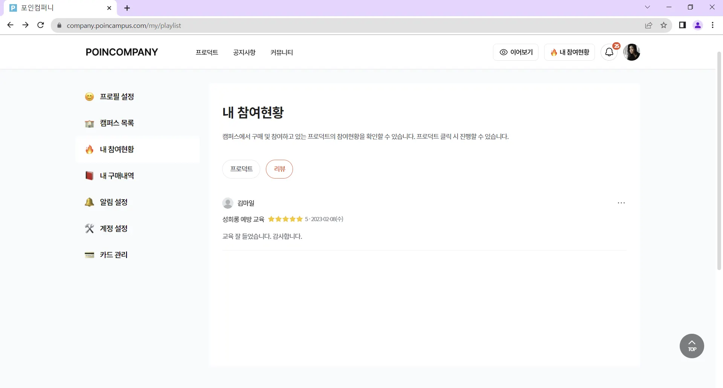Click the building icon for 캠퍼스 목록
The width and height of the screenshot is (723, 388).
pos(89,123)
